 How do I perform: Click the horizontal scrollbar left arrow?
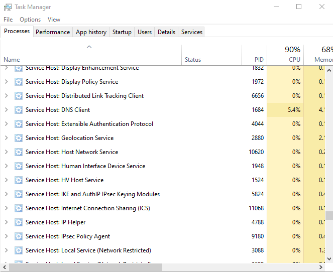tap(5, 267)
